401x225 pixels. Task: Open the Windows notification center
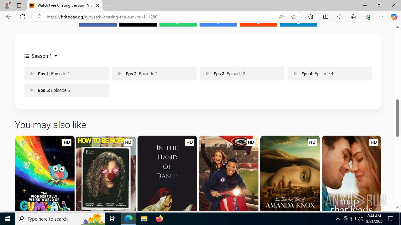391,219
